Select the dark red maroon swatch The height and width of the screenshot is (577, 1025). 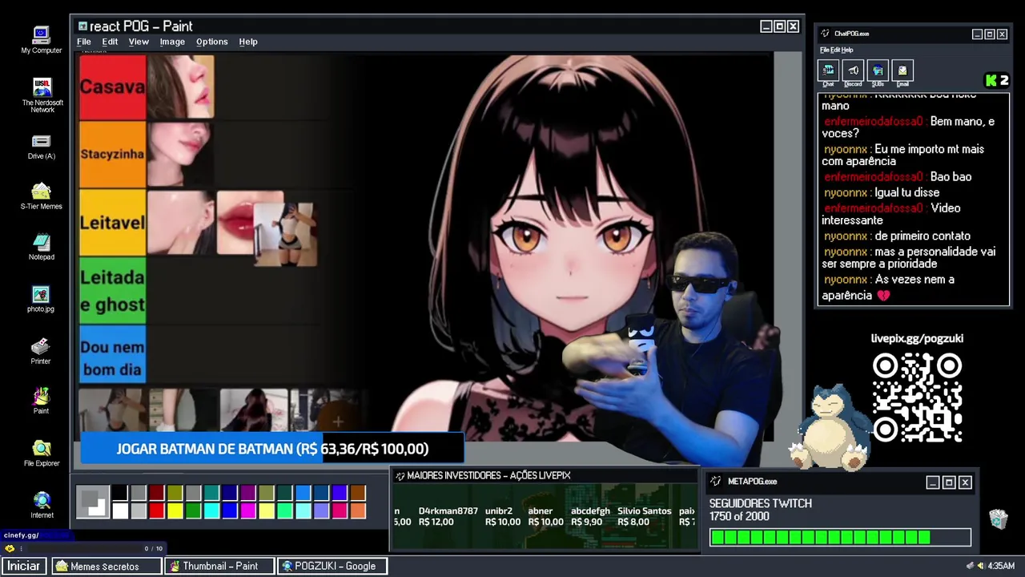[156, 494]
